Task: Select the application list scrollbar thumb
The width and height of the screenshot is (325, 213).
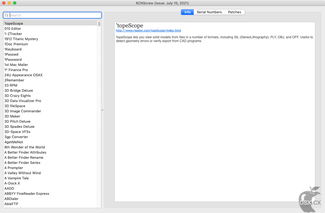Action: [99, 24]
